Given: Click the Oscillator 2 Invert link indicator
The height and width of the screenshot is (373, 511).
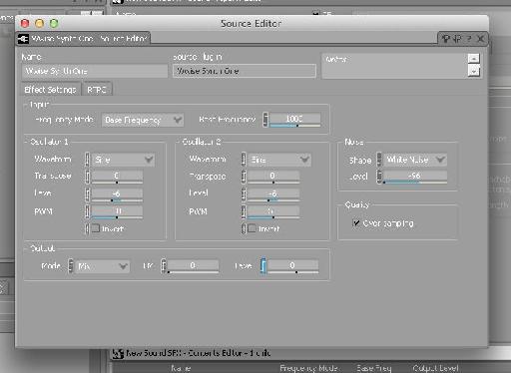Looking at the screenshot, I should coord(244,228).
